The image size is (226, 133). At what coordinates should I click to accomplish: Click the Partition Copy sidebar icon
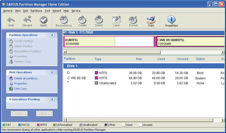[x=11, y=62]
